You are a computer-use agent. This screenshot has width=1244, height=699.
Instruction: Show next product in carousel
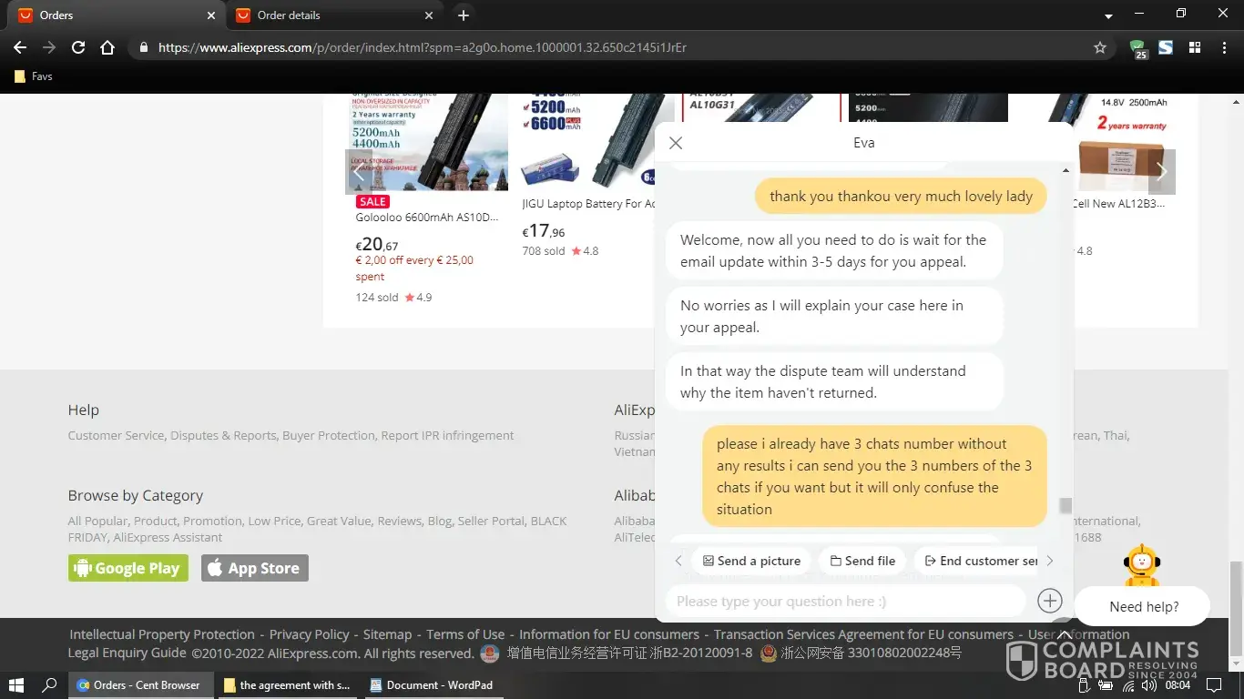1161,171
